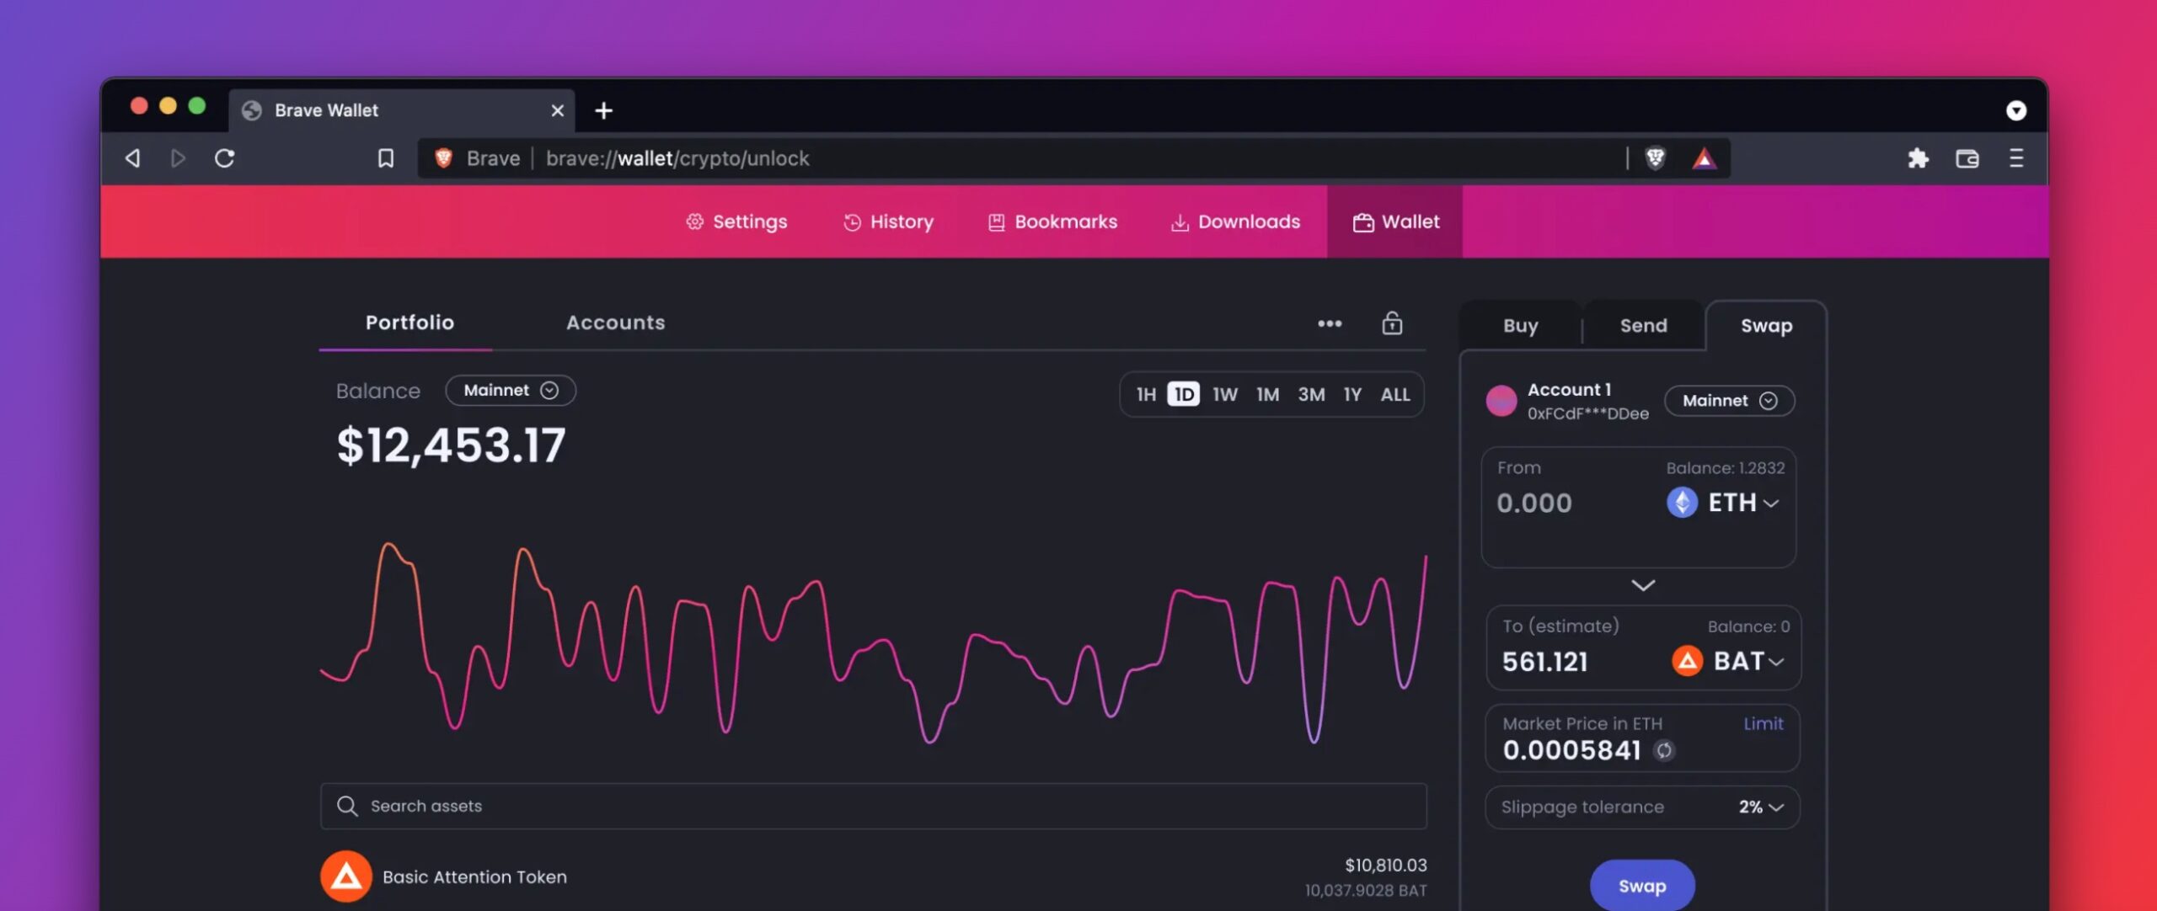Click the Brave Shields lion icon

(1655, 157)
